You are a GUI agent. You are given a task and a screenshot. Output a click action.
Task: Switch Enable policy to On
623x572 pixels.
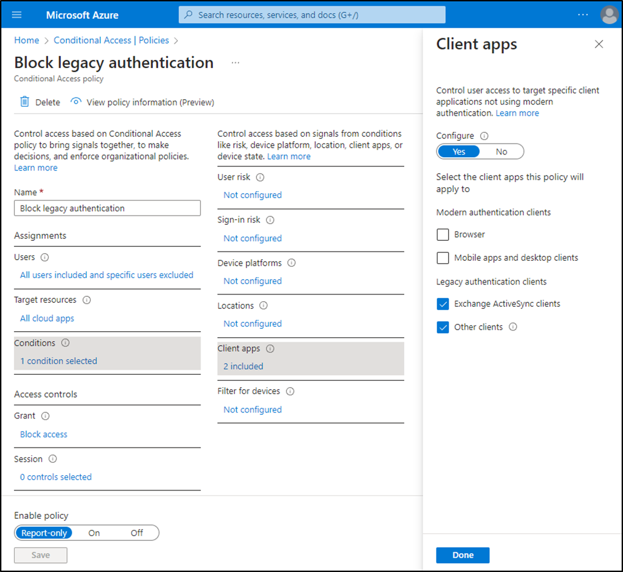[94, 533]
